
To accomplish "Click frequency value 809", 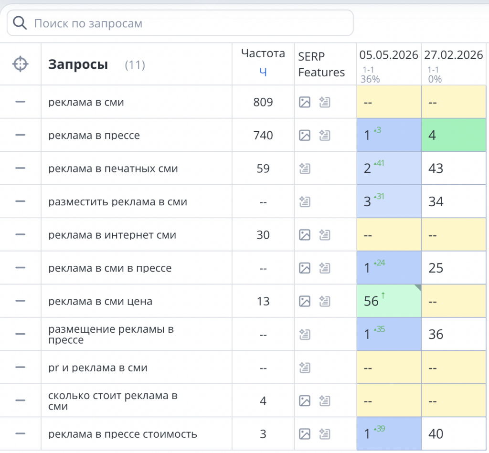I will point(263,102).
